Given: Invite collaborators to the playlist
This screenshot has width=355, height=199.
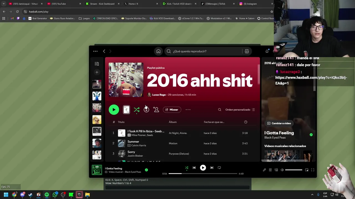Looking at the screenshot, I should [156, 110].
